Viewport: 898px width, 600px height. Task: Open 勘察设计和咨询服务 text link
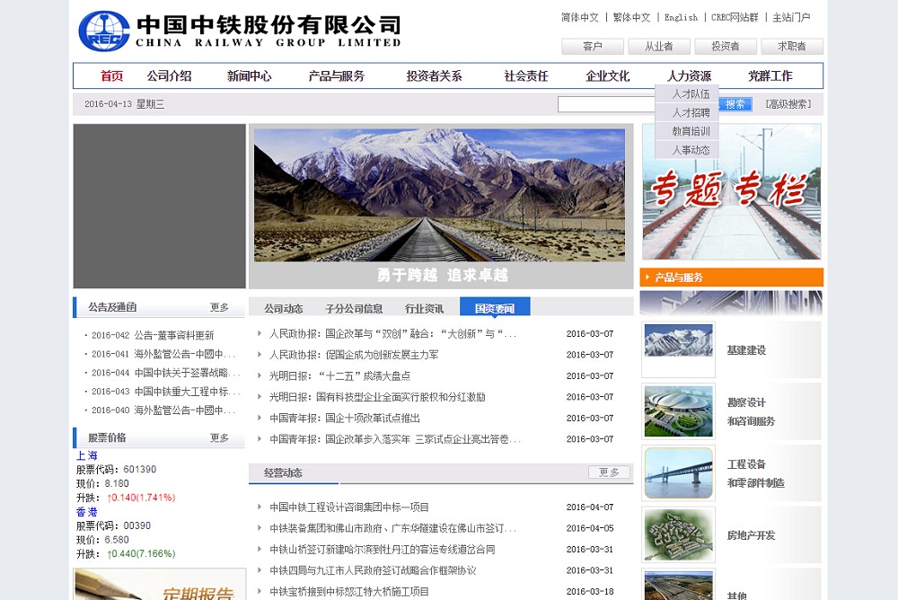click(751, 411)
